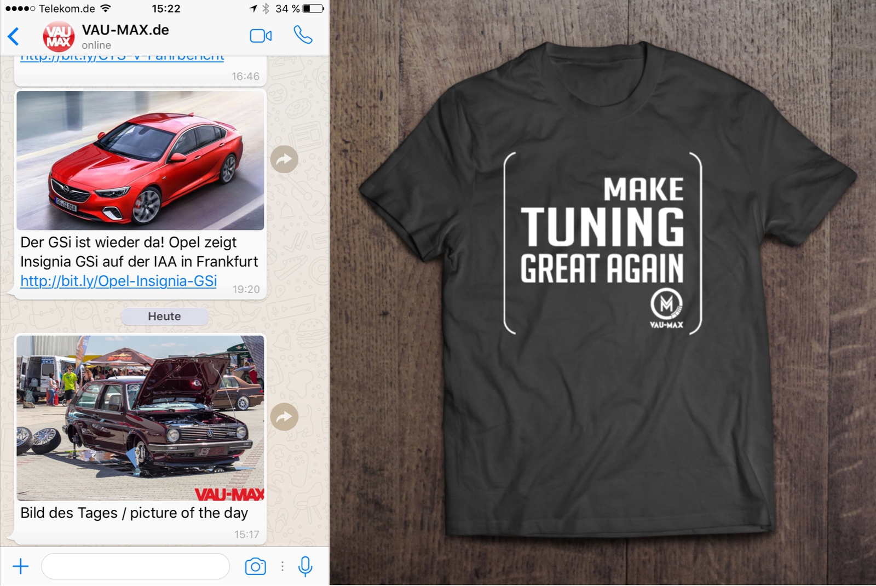Tap the Heute date separator
The image size is (876, 586).
(164, 317)
